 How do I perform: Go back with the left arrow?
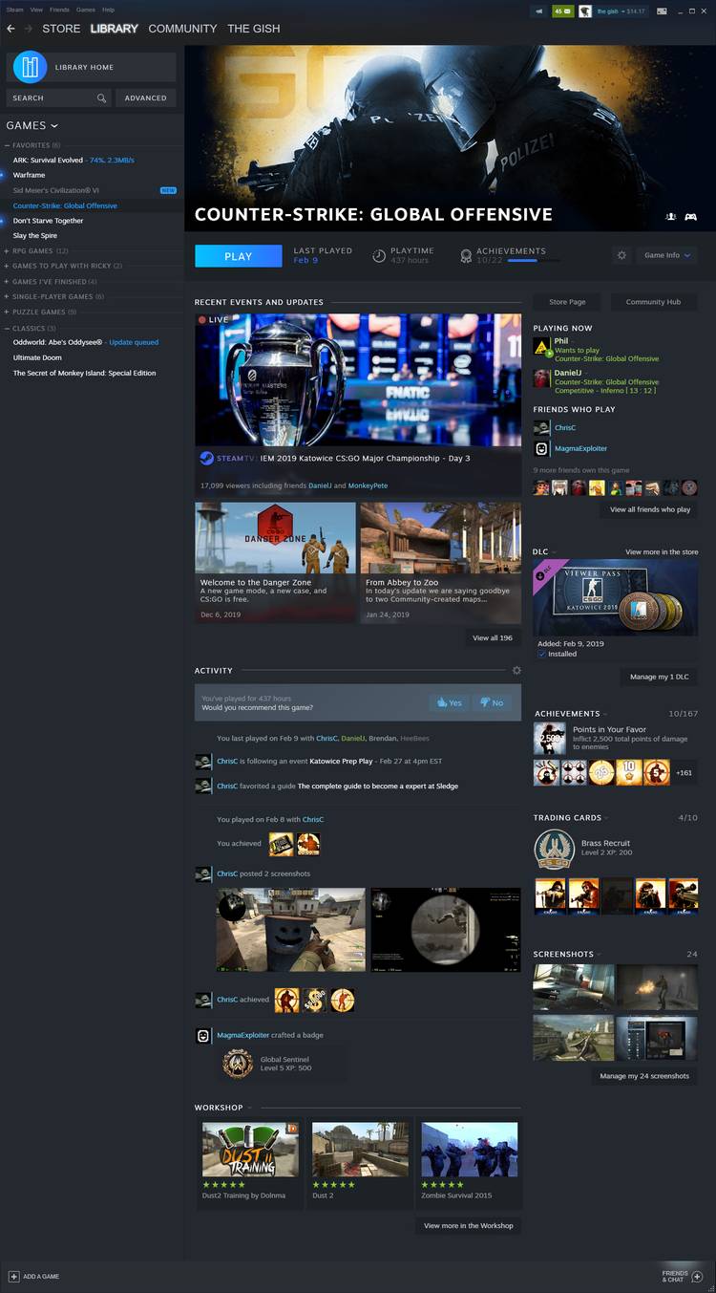(11, 29)
